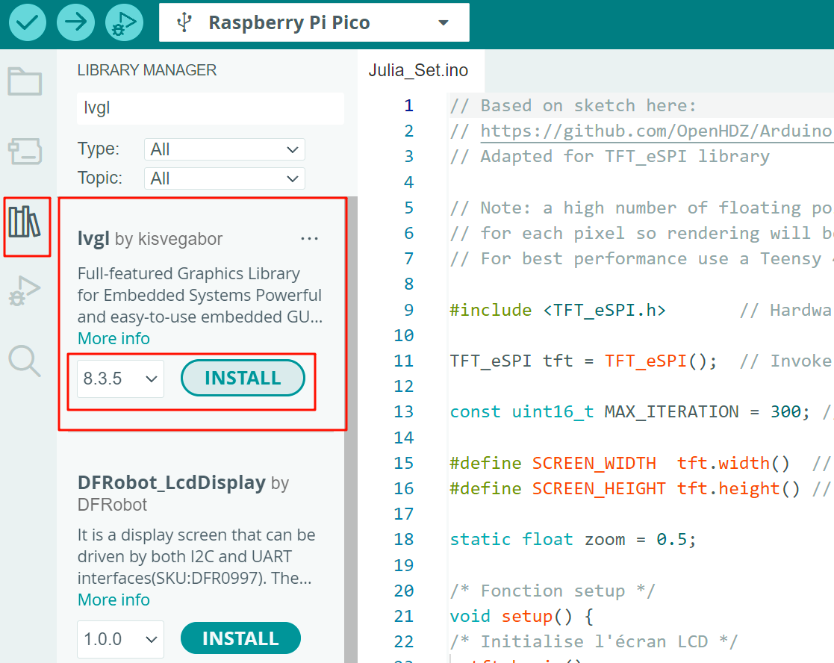The width and height of the screenshot is (834, 663).
Task: Open the Library Manager sidebar icon
Action: (25, 222)
